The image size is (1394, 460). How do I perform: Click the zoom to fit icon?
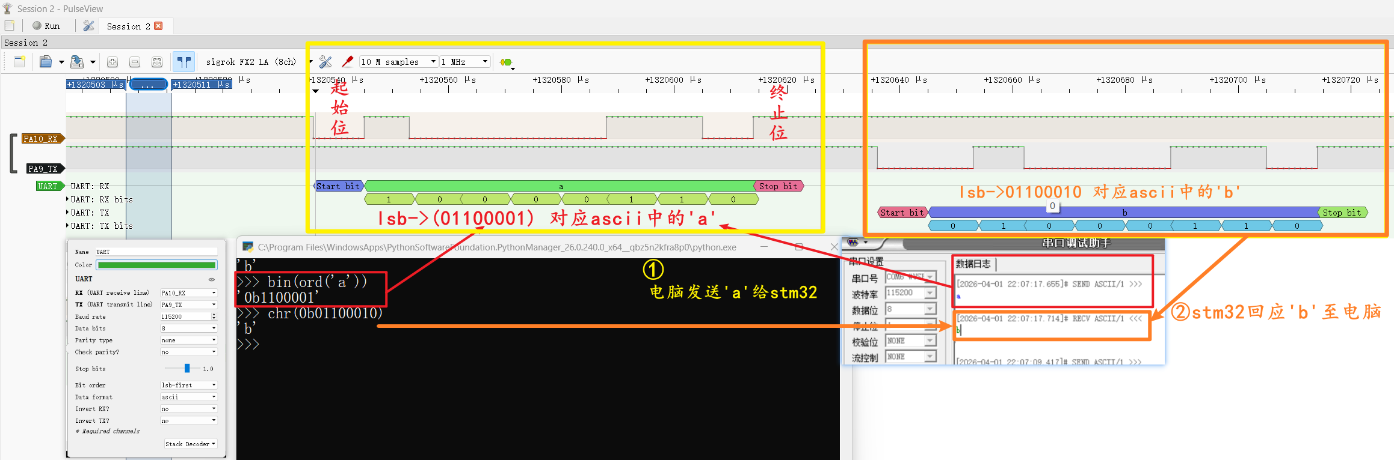coord(157,62)
